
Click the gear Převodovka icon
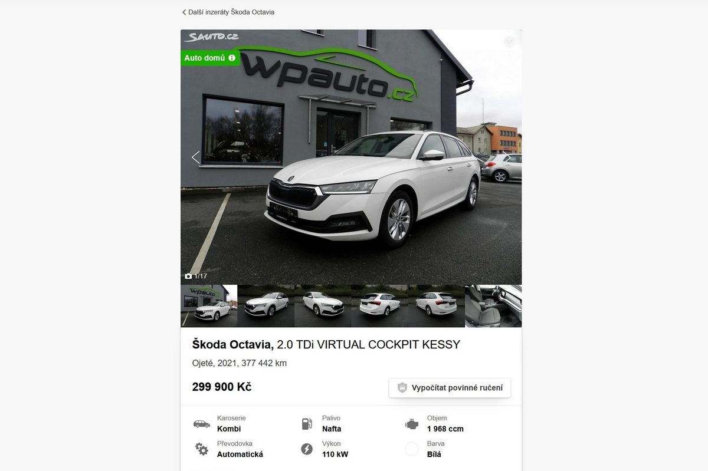[x=202, y=449]
